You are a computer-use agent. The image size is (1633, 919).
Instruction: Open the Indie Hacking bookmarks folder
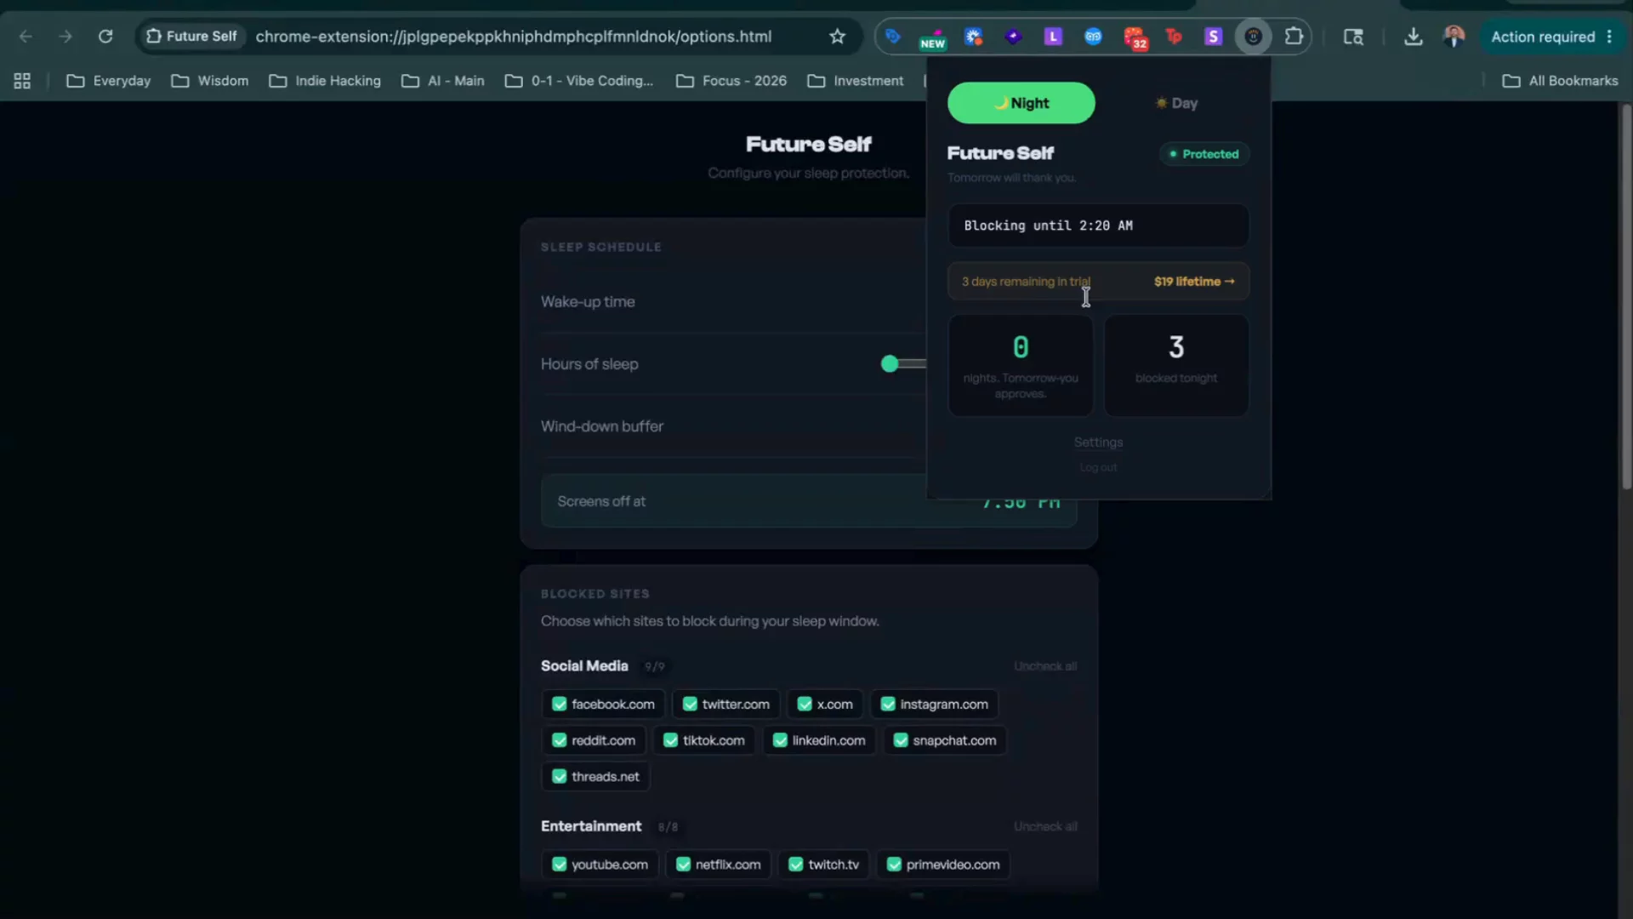click(x=325, y=81)
